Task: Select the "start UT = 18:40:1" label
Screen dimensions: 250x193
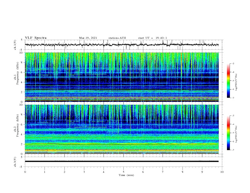Action: click(152, 38)
